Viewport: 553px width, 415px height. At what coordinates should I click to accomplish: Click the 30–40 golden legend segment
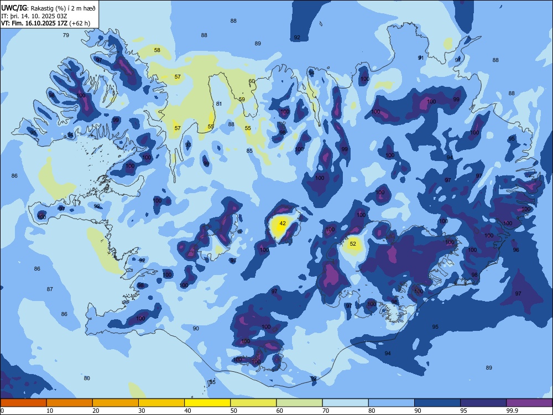(161, 403)
